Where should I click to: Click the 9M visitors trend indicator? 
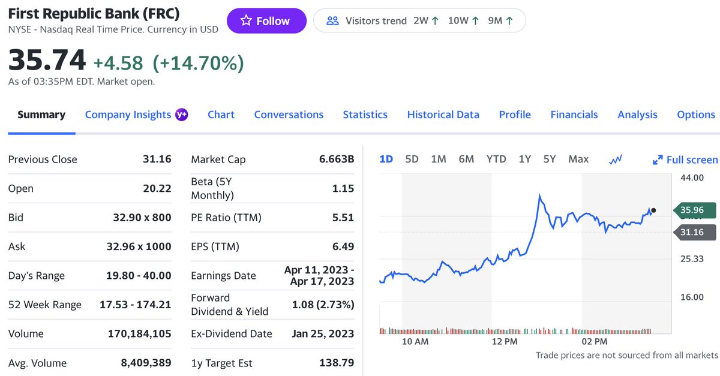coord(500,21)
